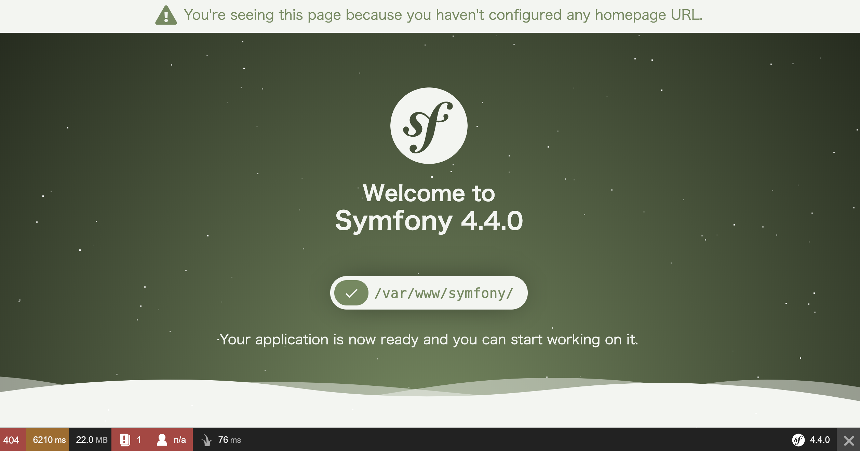Click the 4.4.0 version label in toolbar
860x451 pixels.
pyautogui.click(x=820, y=440)
